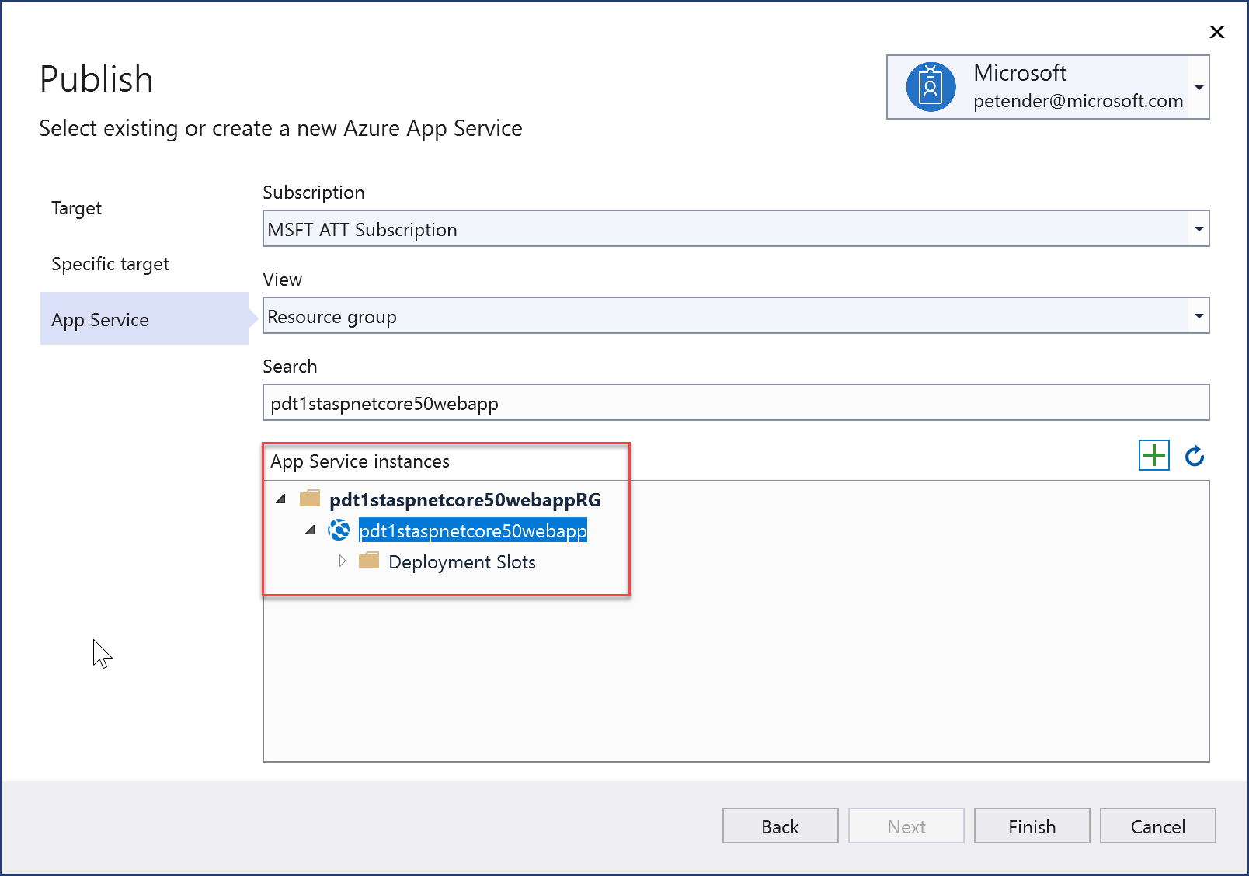Expand the Deployment Slots tree node
The height and width of the screenshot is (876, 1249).
coord(342,561)
